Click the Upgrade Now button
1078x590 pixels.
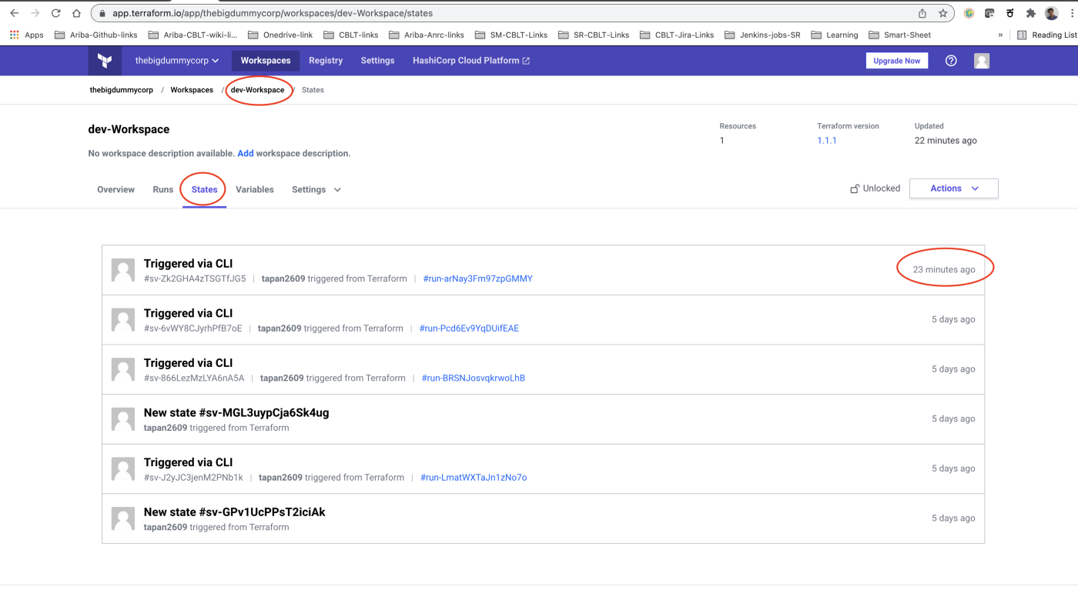[x=897, y=61]
